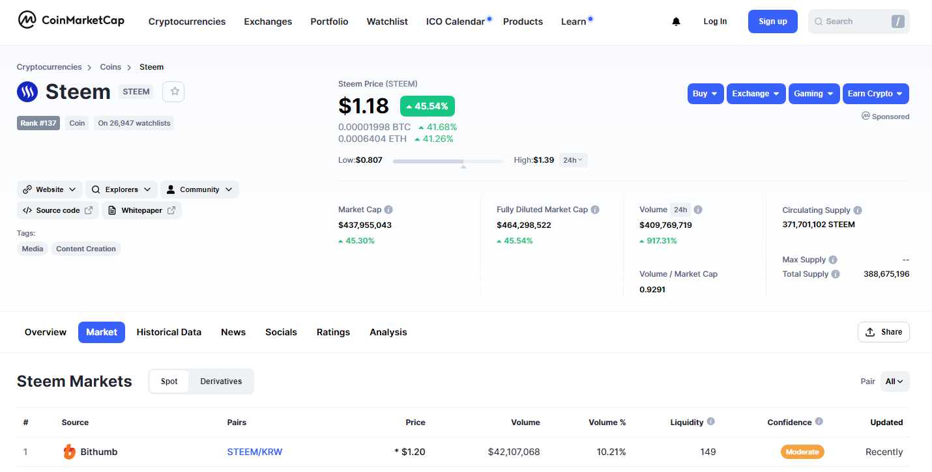The width and height of the screenshot is (932, 472).
Task: Change the 24h low/high range dropdown
Action: pos(573,160)
